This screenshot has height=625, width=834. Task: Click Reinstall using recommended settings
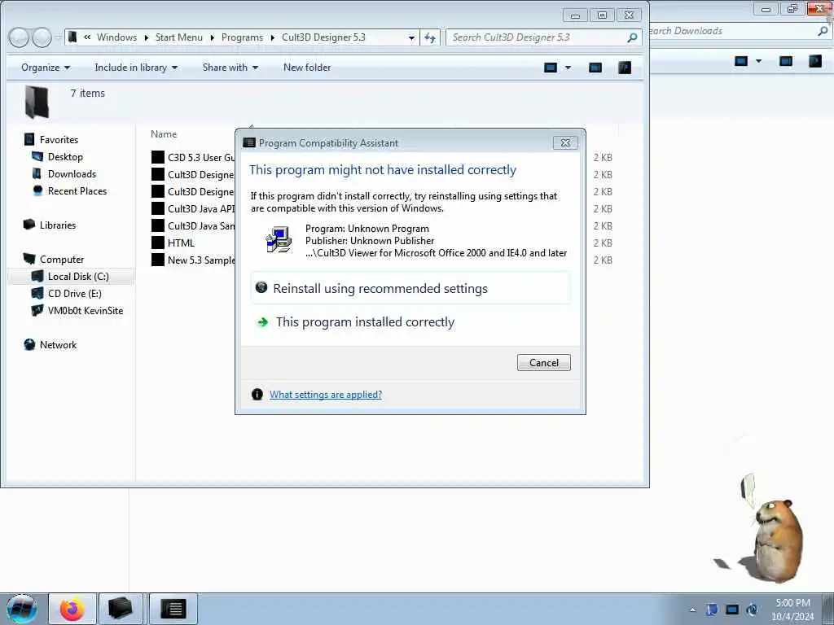tap(410, 289)
